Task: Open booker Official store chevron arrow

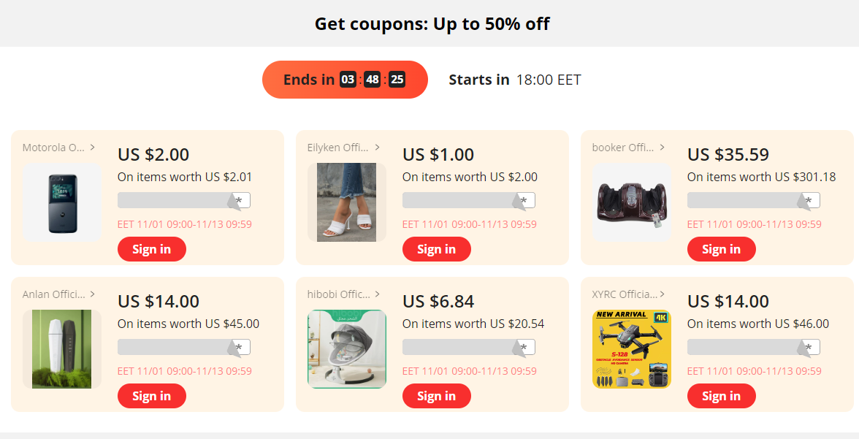Action: click(663, 148)
